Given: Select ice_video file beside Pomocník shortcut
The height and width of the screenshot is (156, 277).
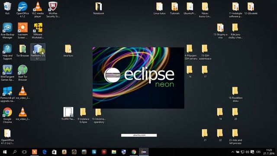Looking at the screenshot, I should [x=23, y=93].
